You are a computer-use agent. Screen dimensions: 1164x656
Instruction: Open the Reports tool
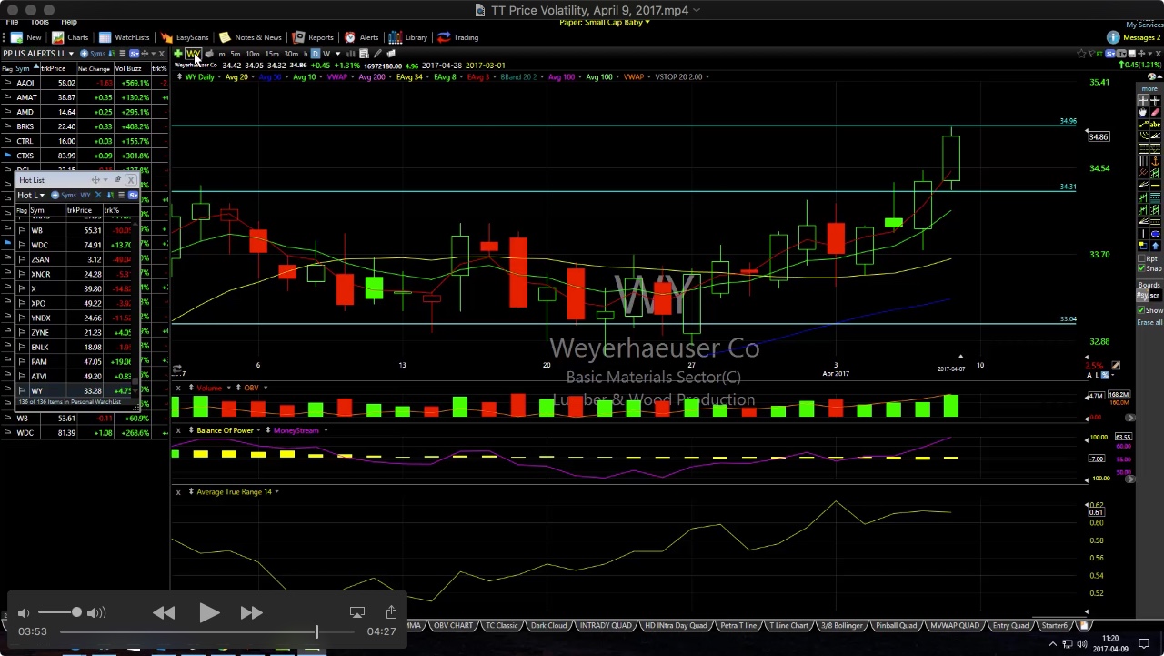(x=313, y=37)
